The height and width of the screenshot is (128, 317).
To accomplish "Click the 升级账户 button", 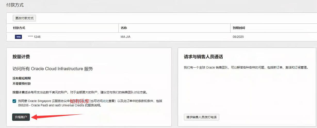I will pyautogui.click(x=21, y=117).
